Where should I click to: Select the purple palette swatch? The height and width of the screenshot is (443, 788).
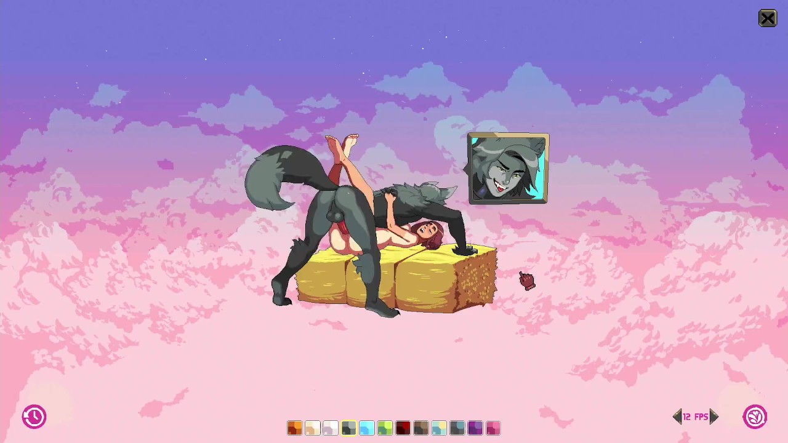[x=475, y=428]
